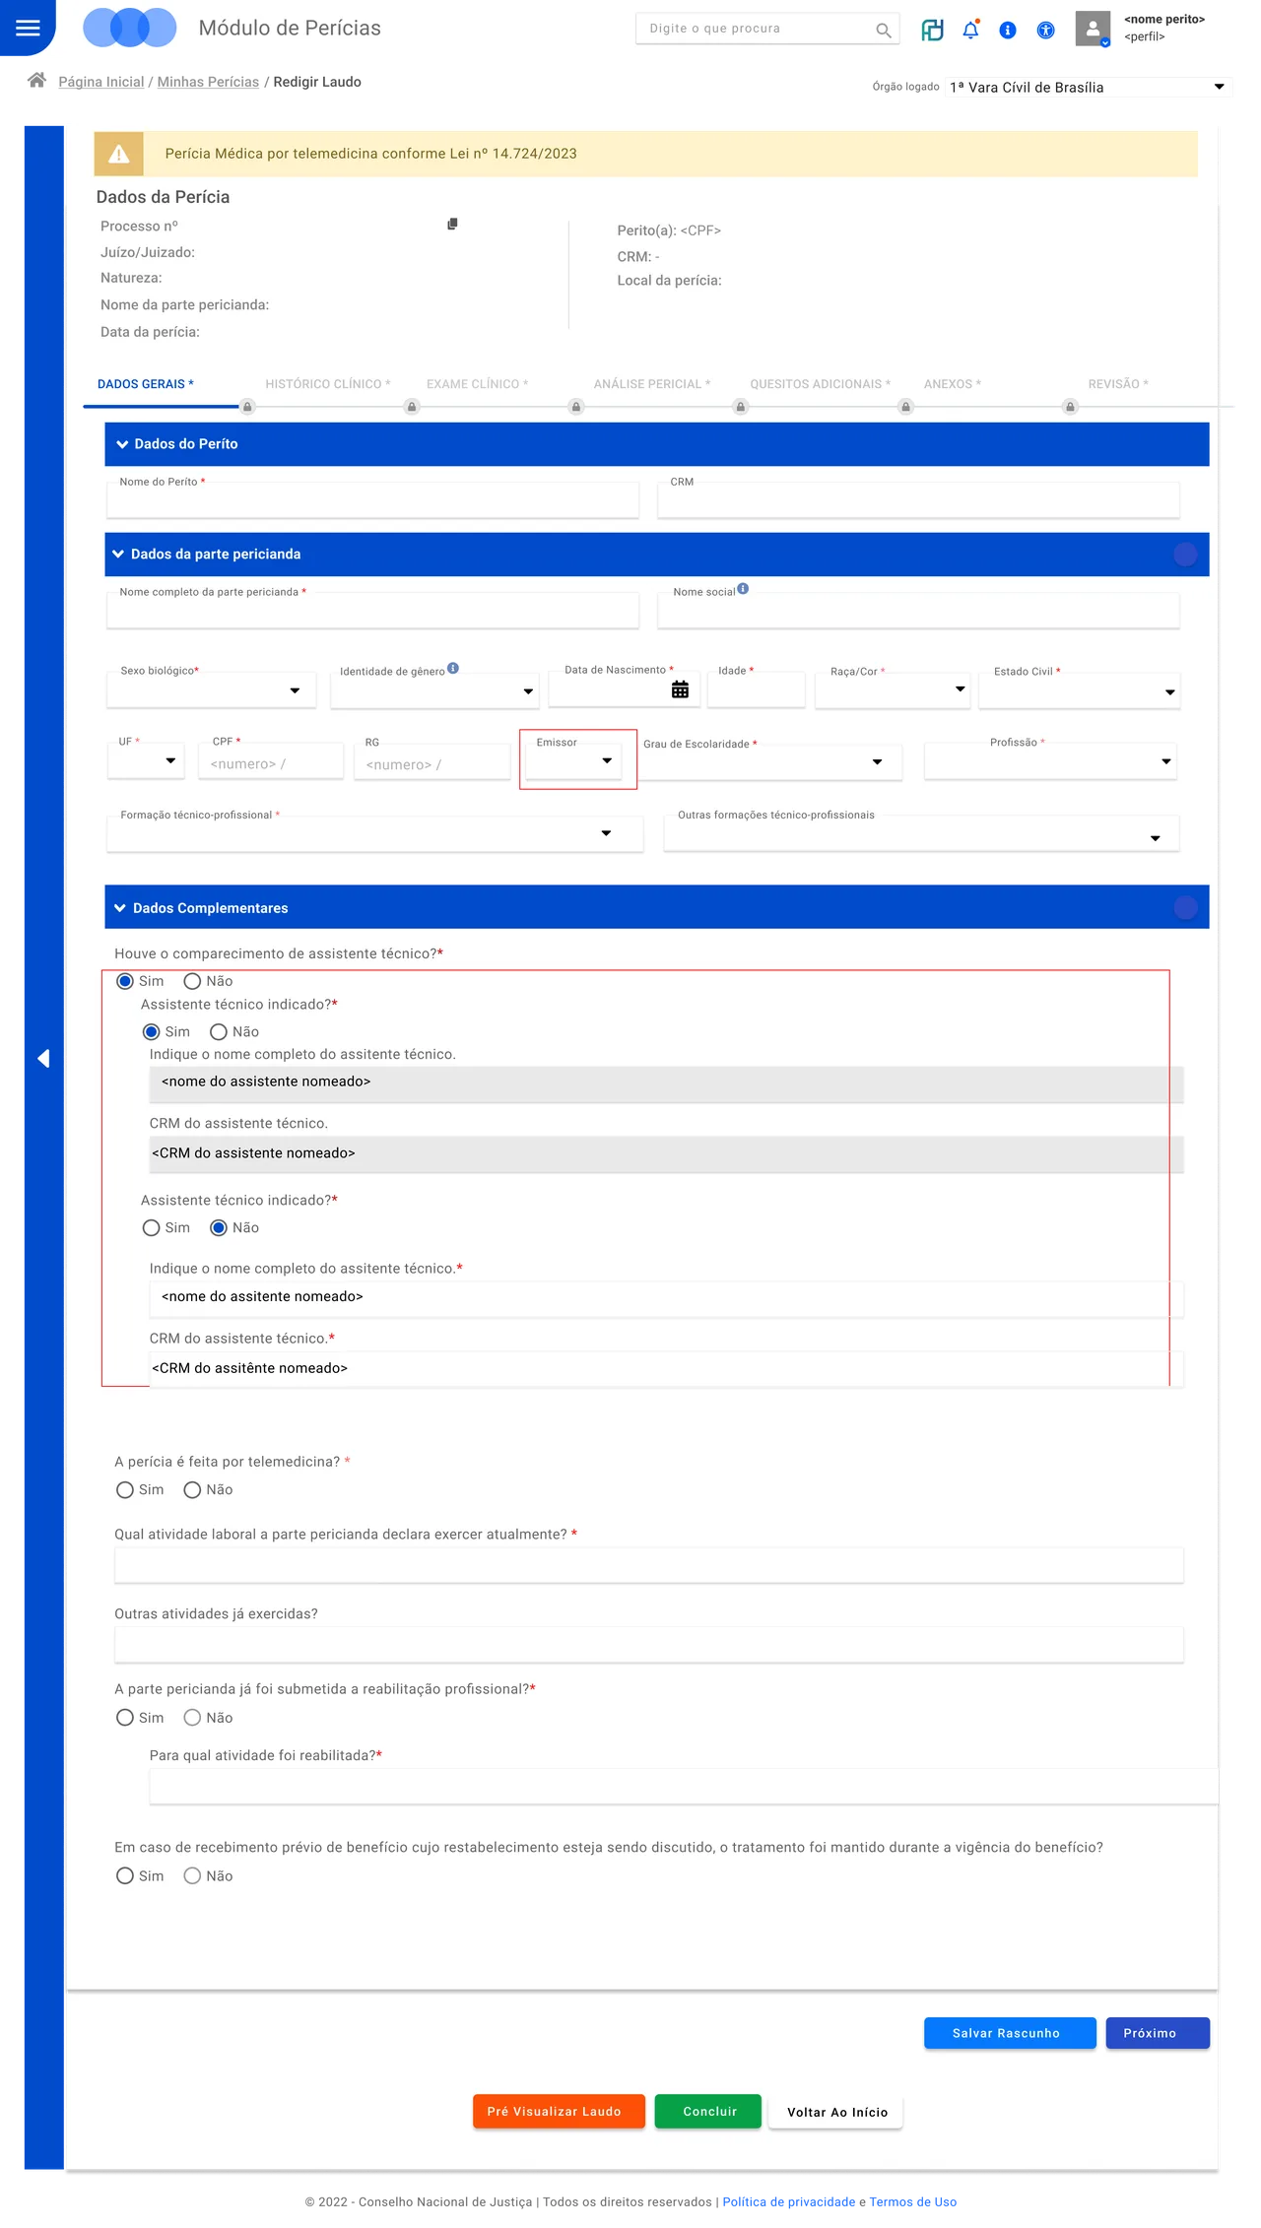The height and width of the screenshot is (2228, 1261).
Task: Open the Profissão dropdown
Action: [1050, 761]
